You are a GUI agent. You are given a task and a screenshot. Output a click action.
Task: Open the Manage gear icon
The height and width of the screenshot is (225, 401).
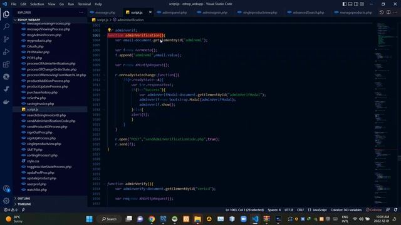pyautogui.click(x=6, y=201)
